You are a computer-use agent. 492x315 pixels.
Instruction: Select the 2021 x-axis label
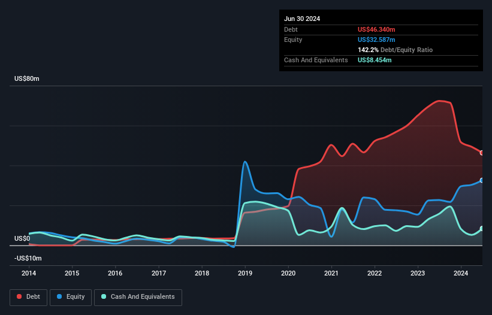click(331, 273)
